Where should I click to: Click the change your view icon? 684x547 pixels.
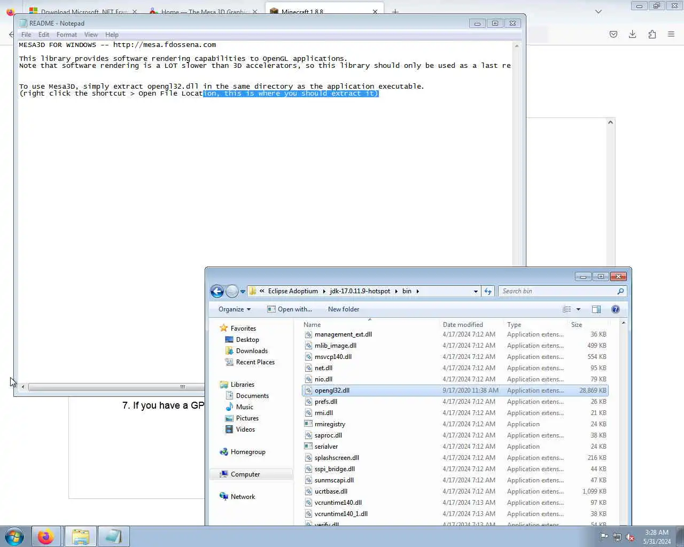click(x=567, y=309)
